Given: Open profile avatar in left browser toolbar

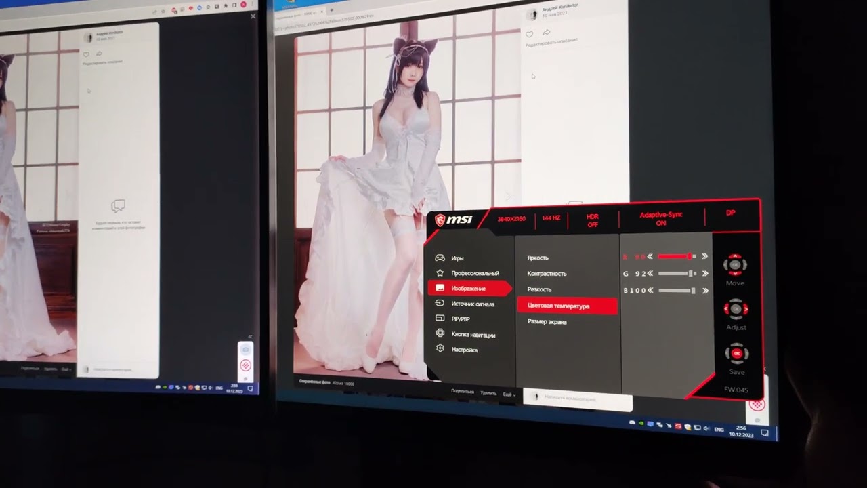Looking at the screenshot, I should coord(243,5).
